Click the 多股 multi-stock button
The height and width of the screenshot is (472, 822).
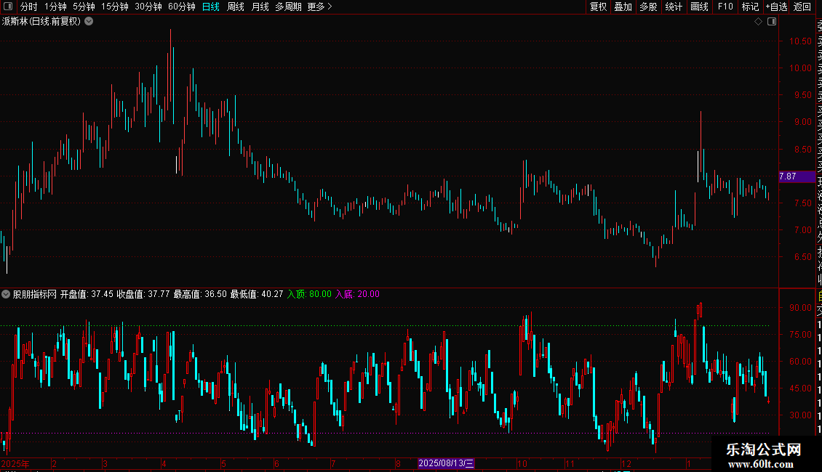[x=648, y=7]
